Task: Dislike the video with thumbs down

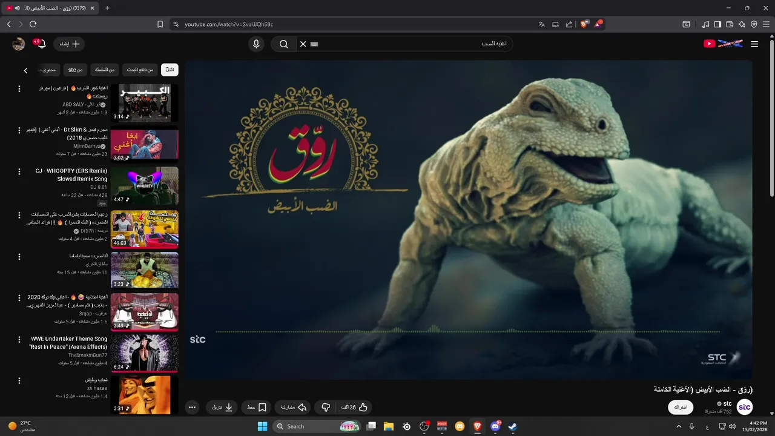Action: point(326,408)
